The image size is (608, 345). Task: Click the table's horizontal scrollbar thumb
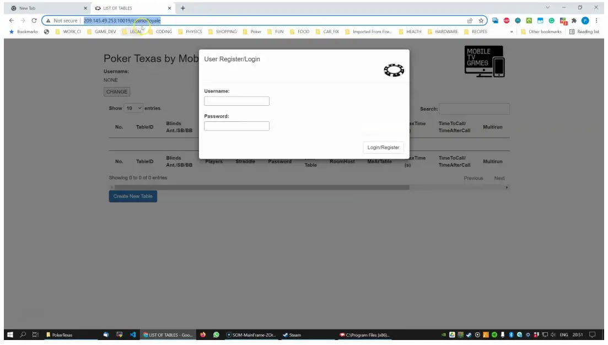(x=262, y=187)
